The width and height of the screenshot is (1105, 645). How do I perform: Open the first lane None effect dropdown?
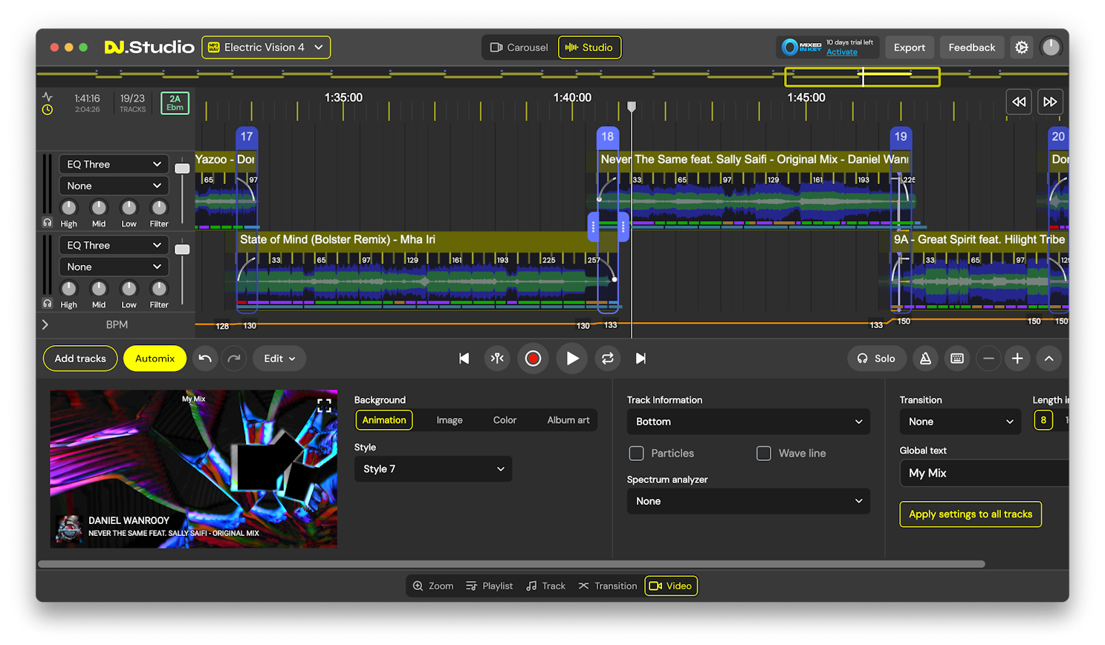114,186
